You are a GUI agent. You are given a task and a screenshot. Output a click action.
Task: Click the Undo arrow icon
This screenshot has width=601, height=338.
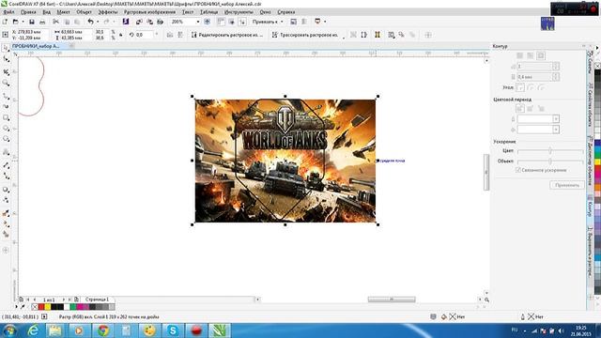coord(90,22)
